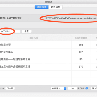Click the count 670 cell

[81, 67]
